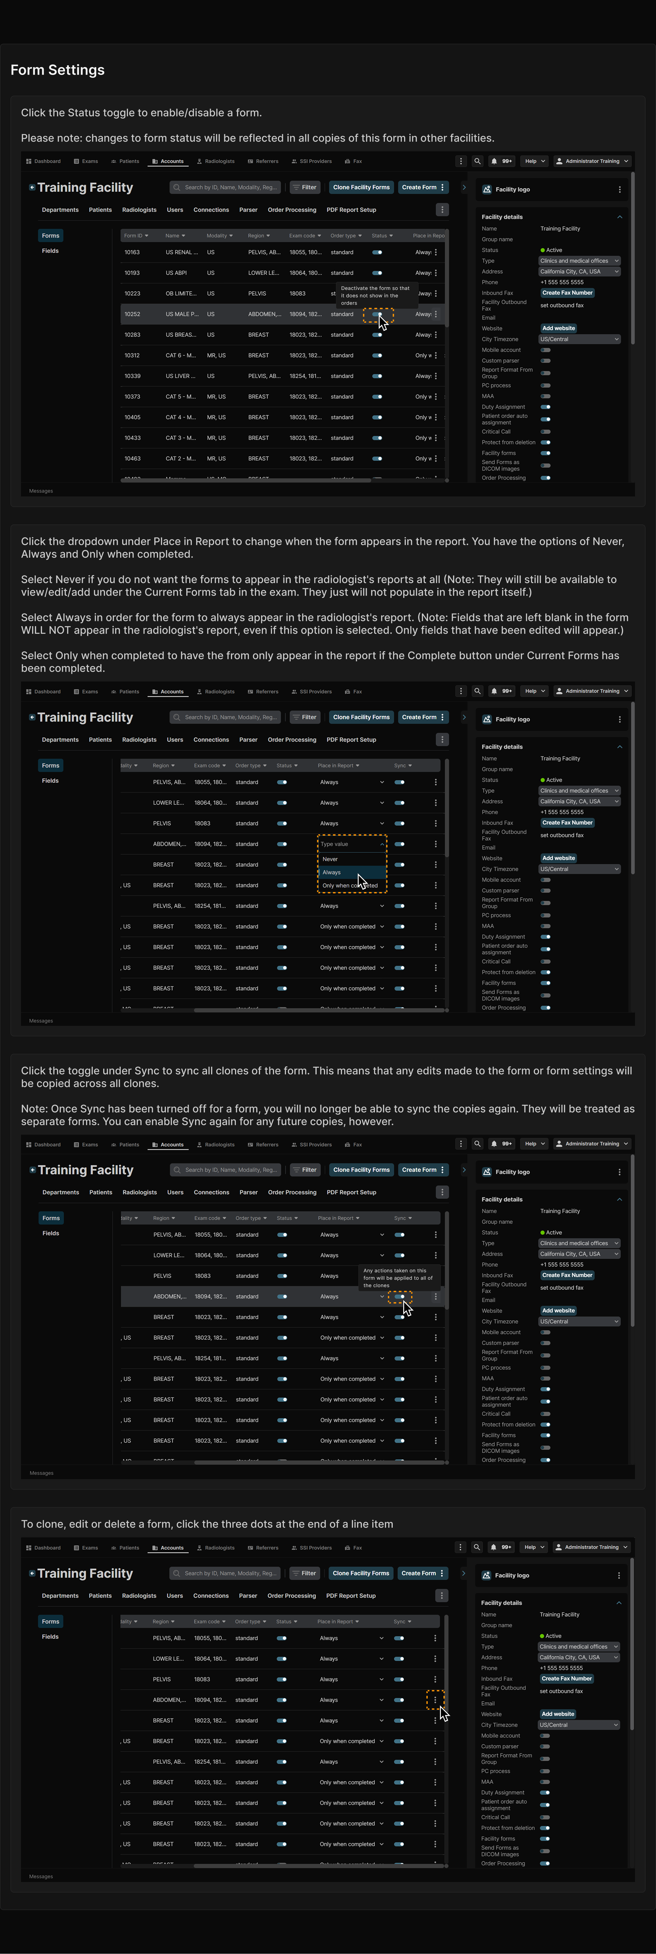656x1954 pixels.
Task: Switch to Fields in first screenshot sidebar
Action: pyautogui.click(x=50, y=250)
